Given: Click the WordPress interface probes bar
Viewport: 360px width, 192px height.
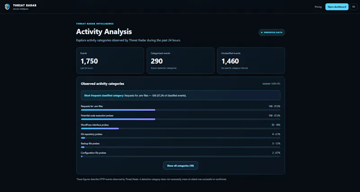Looking at the screenshot, I should tap(180, 128).
